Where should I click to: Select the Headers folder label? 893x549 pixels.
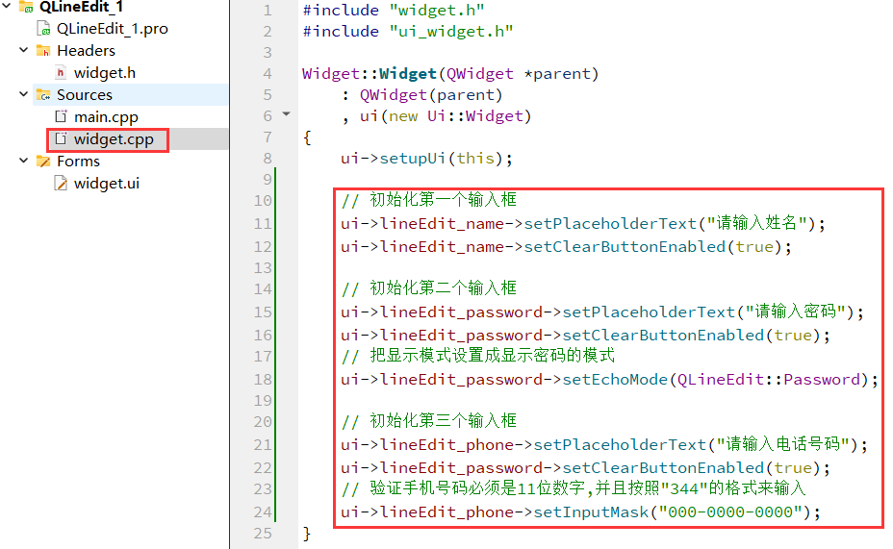point(86,51)
